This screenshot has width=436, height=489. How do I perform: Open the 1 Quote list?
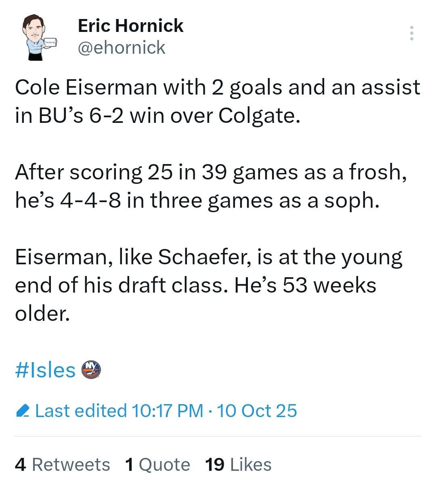coord(157,465)
